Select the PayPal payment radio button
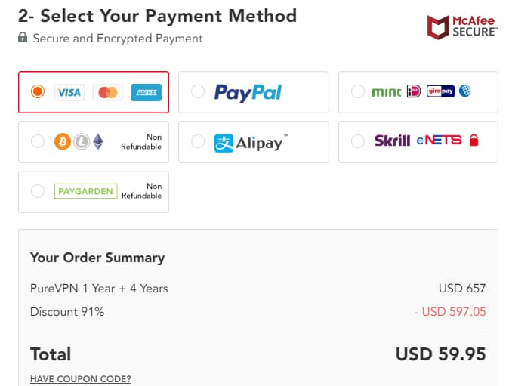The width and height of the screenshot is (509, 386). (198, 92)
